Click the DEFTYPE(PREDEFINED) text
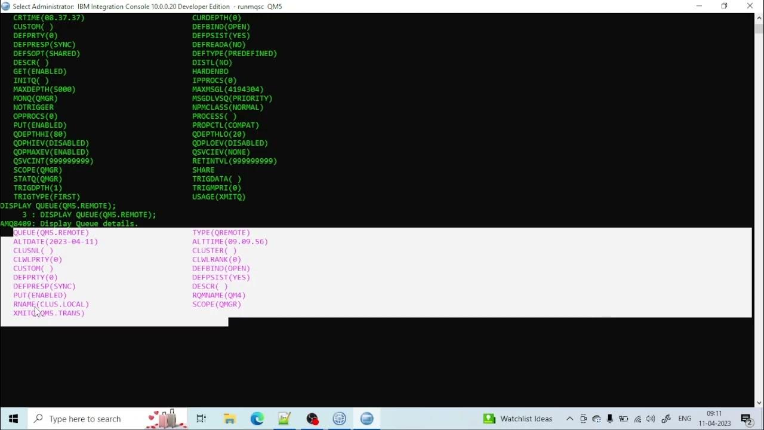 coord(235,53)
